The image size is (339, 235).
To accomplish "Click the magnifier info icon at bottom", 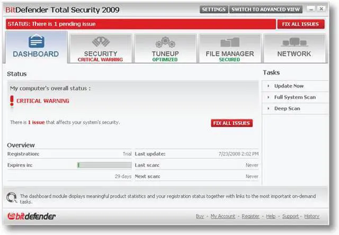I will (11, 199).
